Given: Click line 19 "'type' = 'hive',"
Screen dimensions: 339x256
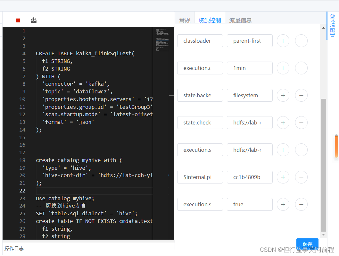Looking at the screenshot, I should click(67, 168).
